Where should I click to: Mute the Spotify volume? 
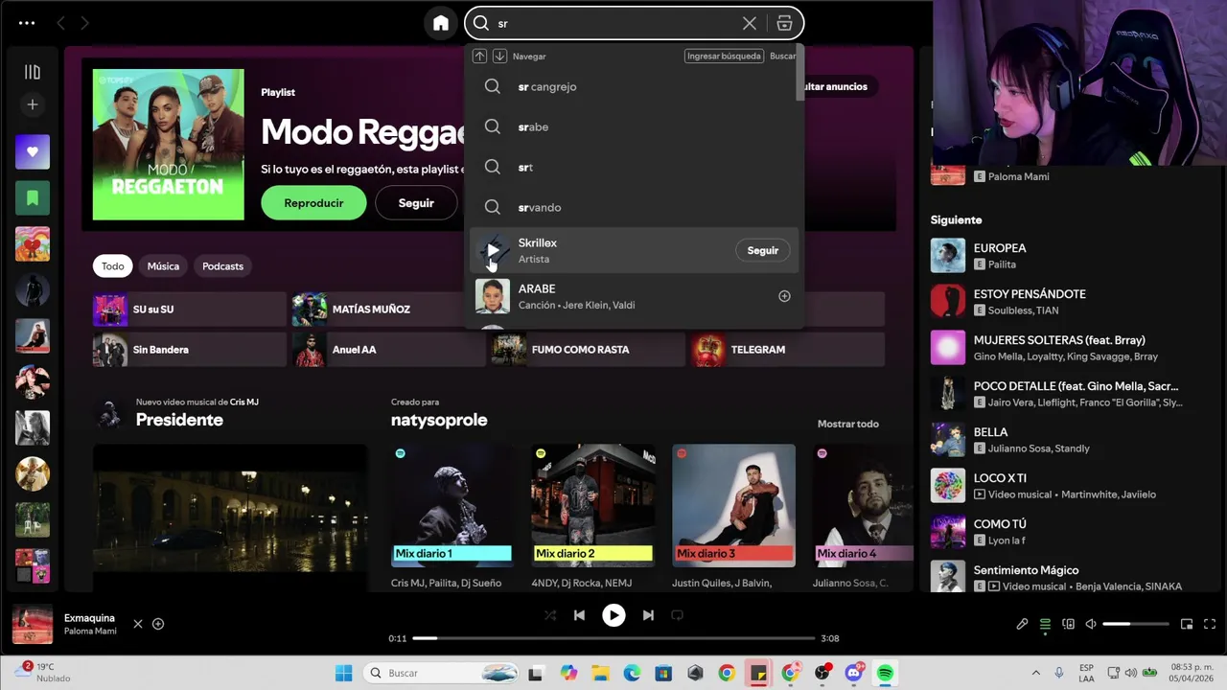coord(1091,624)
